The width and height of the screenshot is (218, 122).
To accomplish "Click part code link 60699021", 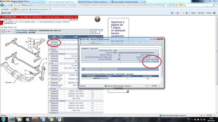I will click(54, 42).
